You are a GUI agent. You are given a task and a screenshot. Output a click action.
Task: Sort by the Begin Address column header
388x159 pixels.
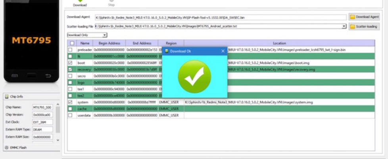pos(109,43)
